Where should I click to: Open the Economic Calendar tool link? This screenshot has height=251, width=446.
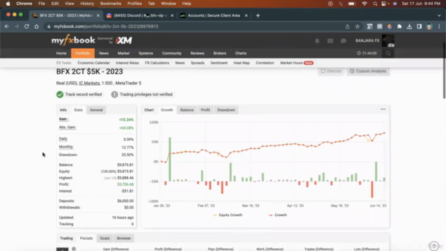[x=93, y=63]
